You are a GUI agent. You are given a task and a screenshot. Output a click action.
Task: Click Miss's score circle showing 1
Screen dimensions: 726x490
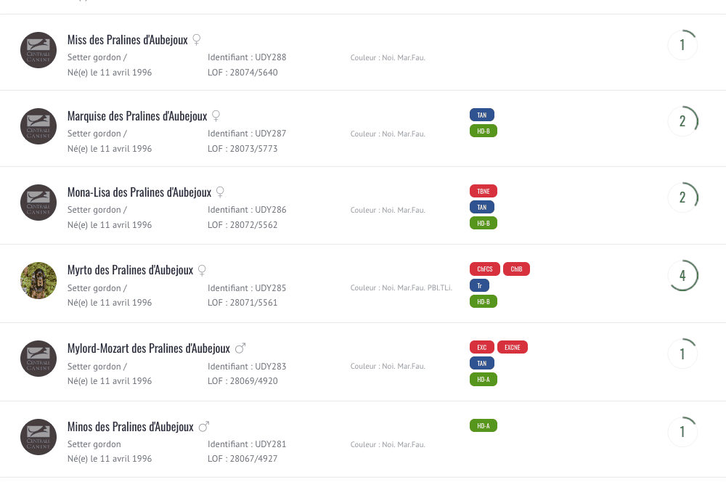682,45
